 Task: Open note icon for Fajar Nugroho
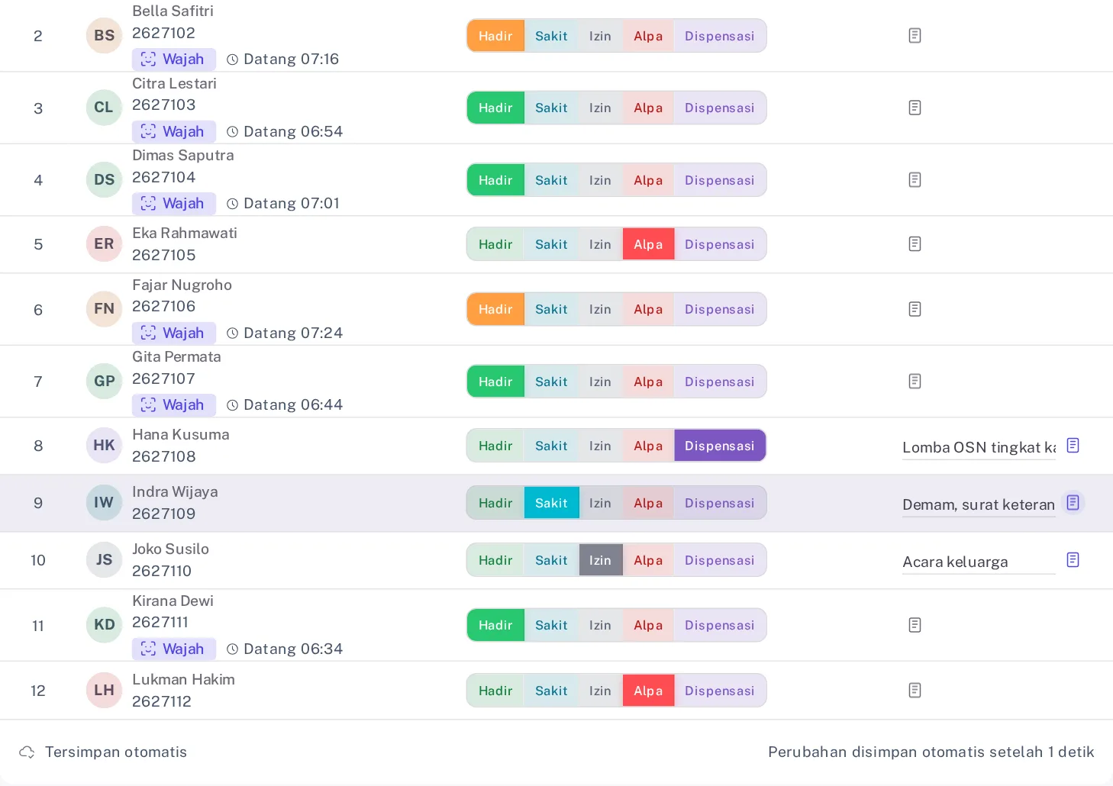click(x=915, y=309)
